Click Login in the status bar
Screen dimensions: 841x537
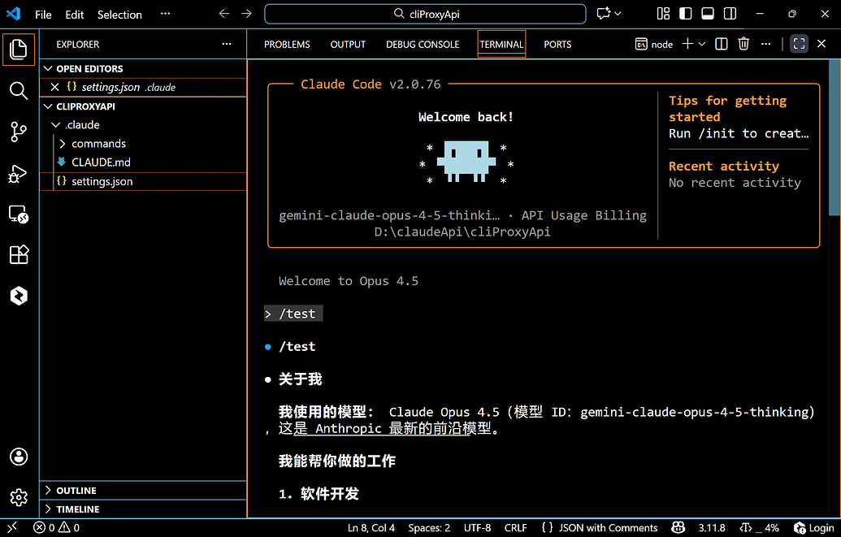813,528
